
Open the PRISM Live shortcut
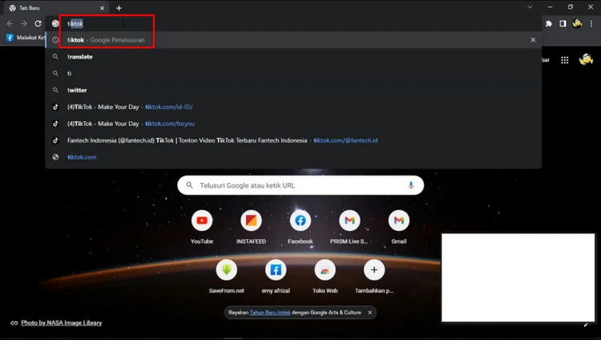(349, 227)
